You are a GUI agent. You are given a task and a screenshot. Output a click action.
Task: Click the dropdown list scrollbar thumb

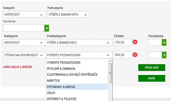click(x=110, y=73)
